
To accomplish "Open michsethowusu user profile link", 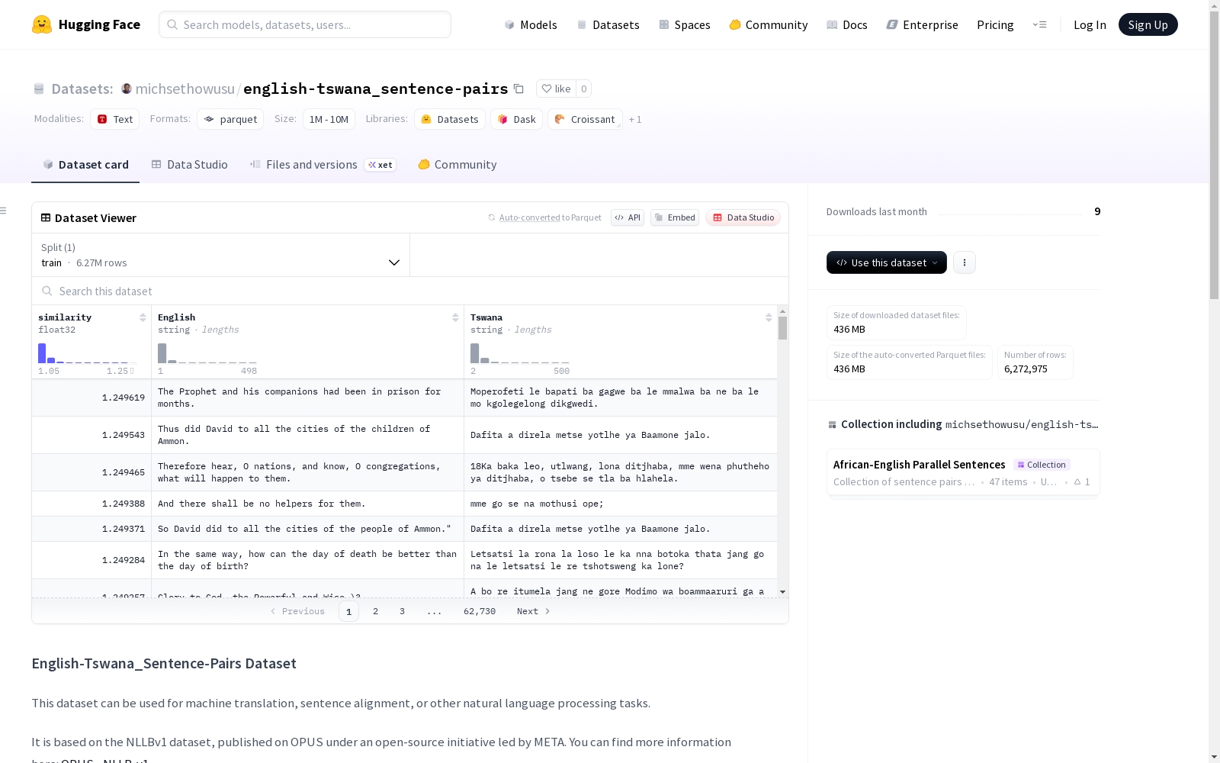I will pos(185,89).
